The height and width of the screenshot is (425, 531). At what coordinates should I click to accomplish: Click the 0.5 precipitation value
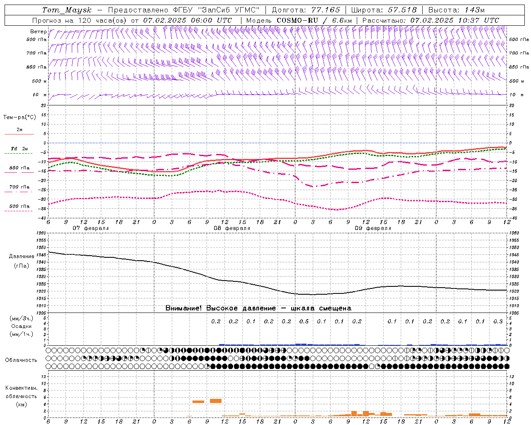pyautogui.click(x=304, y=321)
